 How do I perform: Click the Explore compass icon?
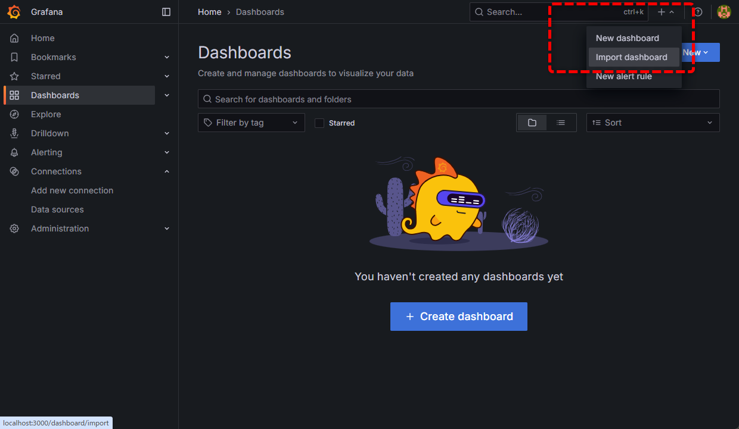point(14,114)
